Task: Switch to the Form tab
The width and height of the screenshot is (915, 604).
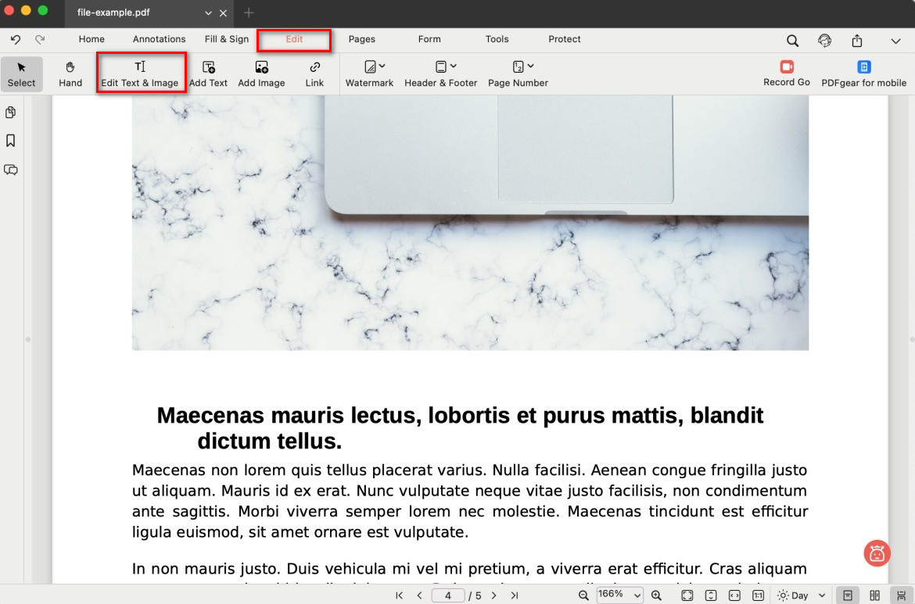Action: [429, 39]
